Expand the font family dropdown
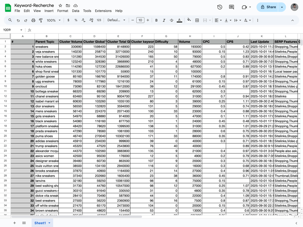 tap(116, 20)
